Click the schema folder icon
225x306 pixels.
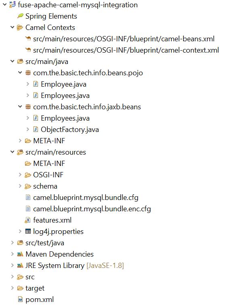(x=28, y=186)
